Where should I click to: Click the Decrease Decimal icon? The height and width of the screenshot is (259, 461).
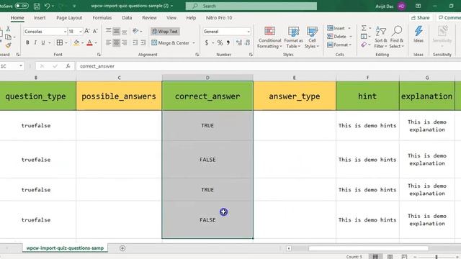click(x=248, y=43)
